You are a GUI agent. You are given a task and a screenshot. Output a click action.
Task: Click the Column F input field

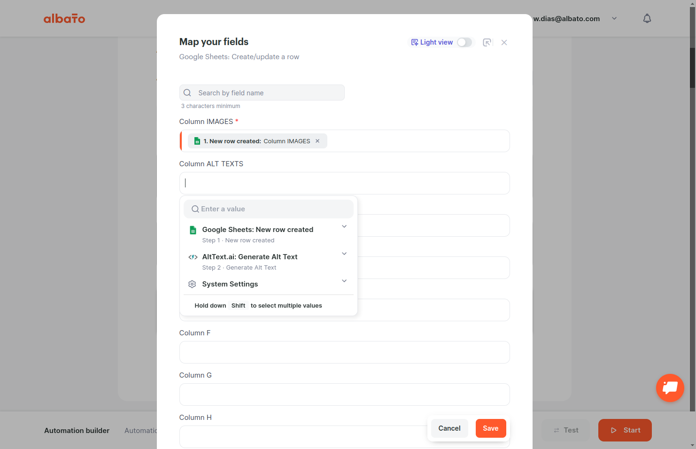click(x=345, y=352)
